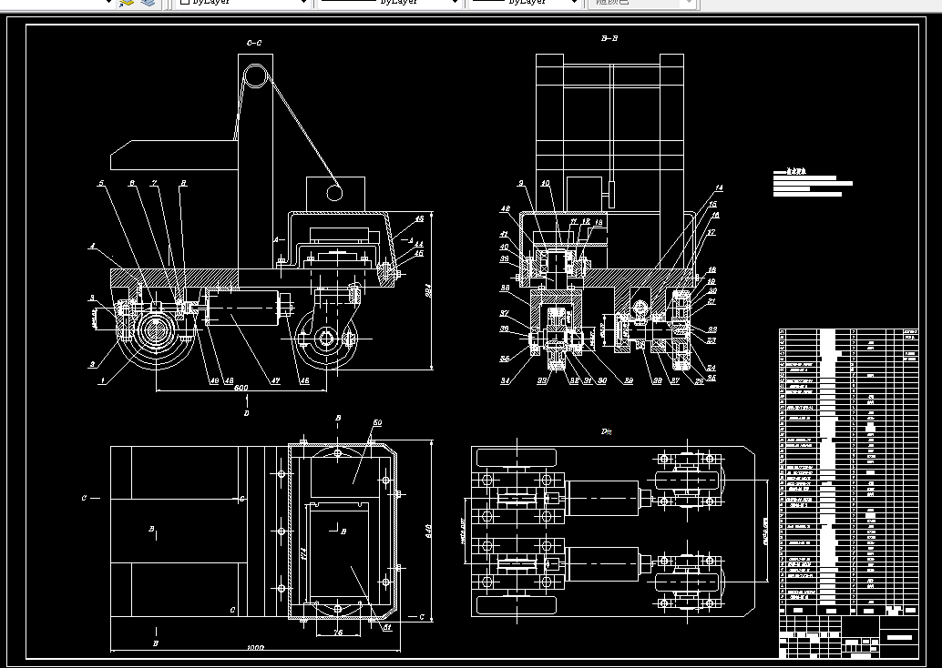Select part balloon number 10 in B-B view
Viewport: 942px width, 668px height.
tap(545, 183)
